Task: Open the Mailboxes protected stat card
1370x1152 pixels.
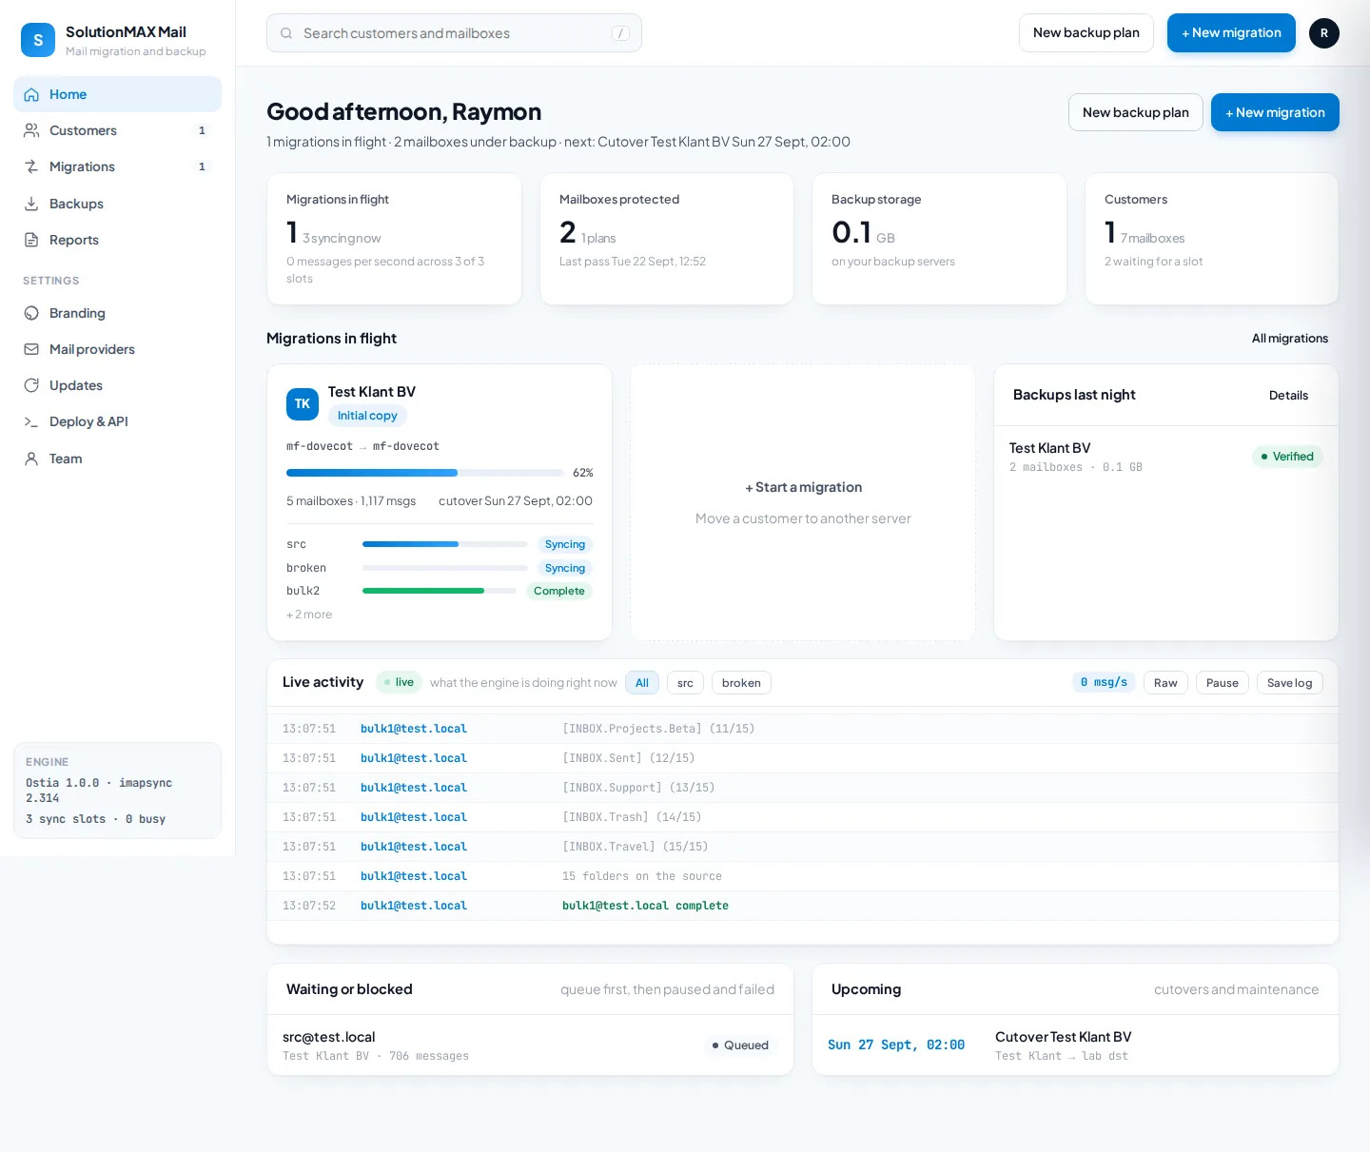Action: [667, 239]
